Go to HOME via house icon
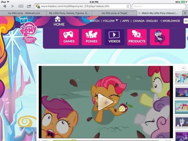This screenshot has height=141, width=188. (x=59, y=21)
